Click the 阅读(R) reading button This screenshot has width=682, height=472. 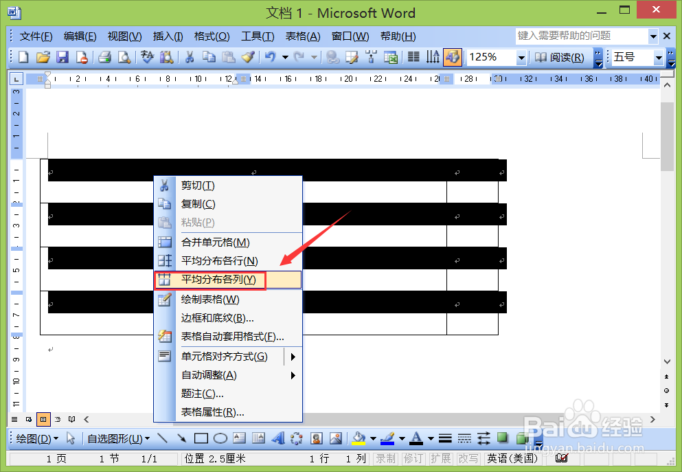(x=559, y=58)
